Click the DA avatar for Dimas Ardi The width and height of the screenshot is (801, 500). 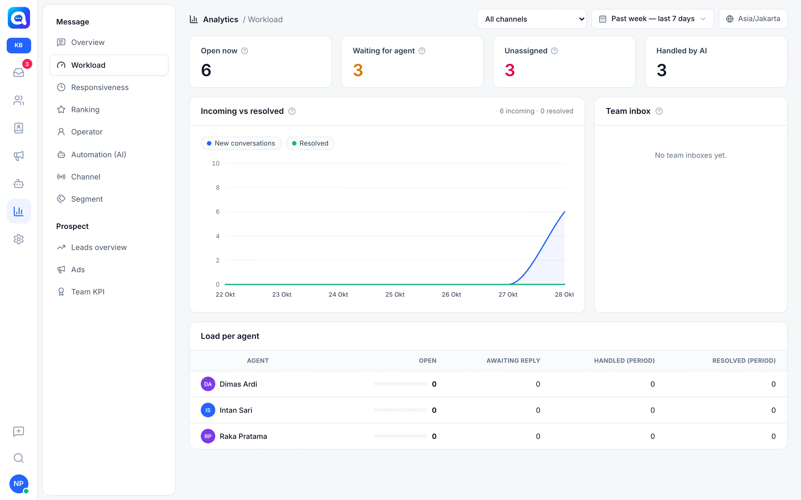click(208, 384)
